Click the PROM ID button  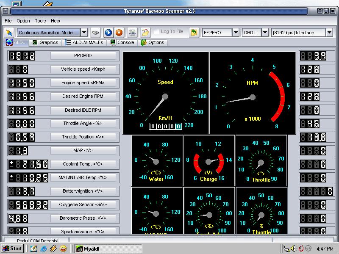pyautogui.click(x=83, y=56)
